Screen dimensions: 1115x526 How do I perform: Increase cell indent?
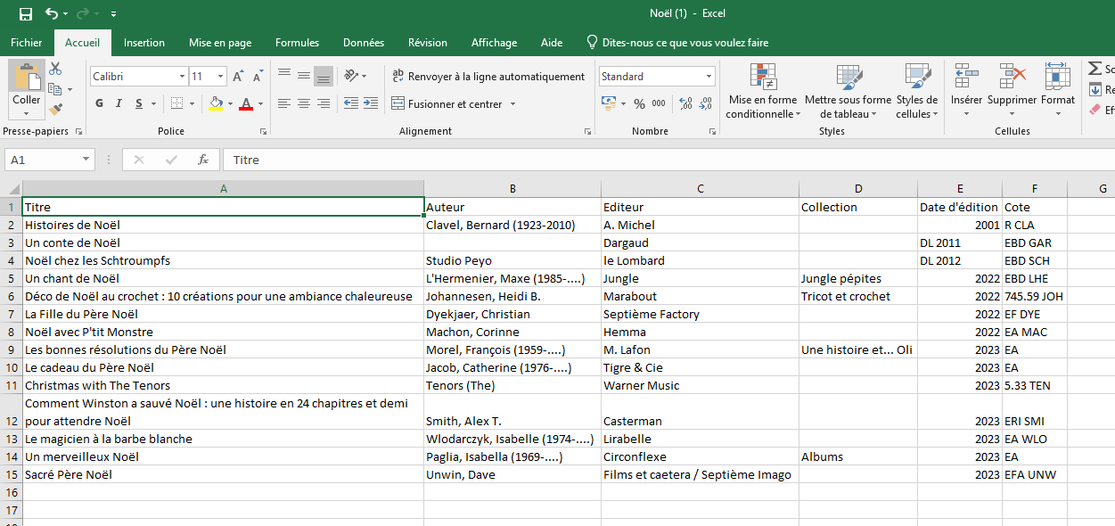click(x=370, y=103)
